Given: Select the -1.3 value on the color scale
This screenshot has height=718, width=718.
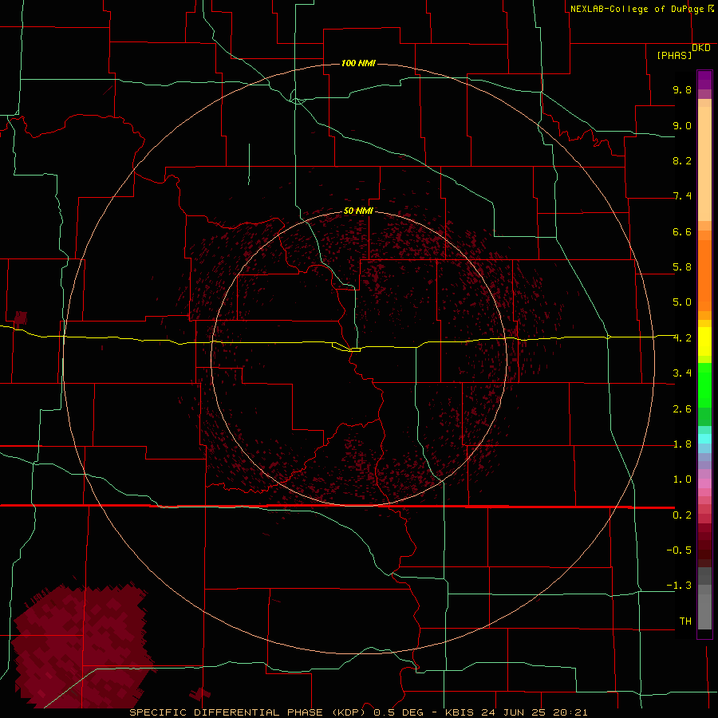Looking at the screenshot, I should [x=679, y=586].
